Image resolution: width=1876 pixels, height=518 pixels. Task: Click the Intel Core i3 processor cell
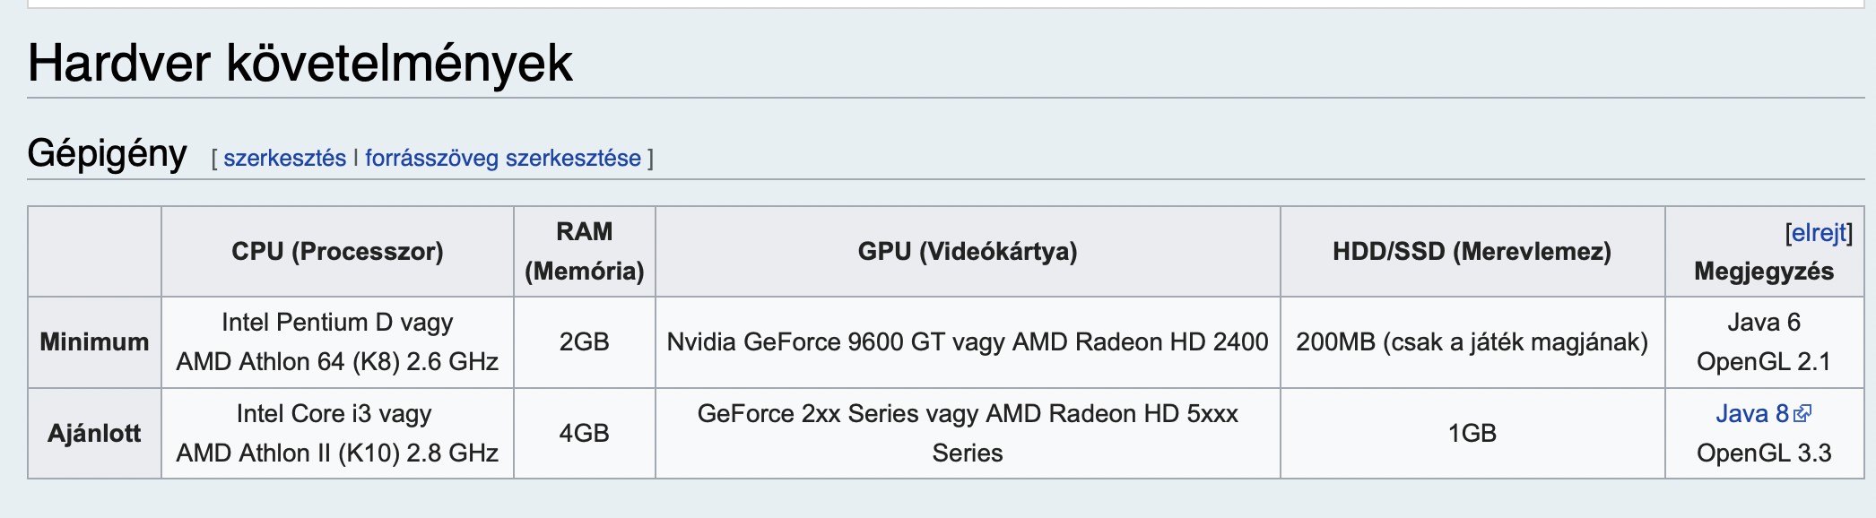337,434
